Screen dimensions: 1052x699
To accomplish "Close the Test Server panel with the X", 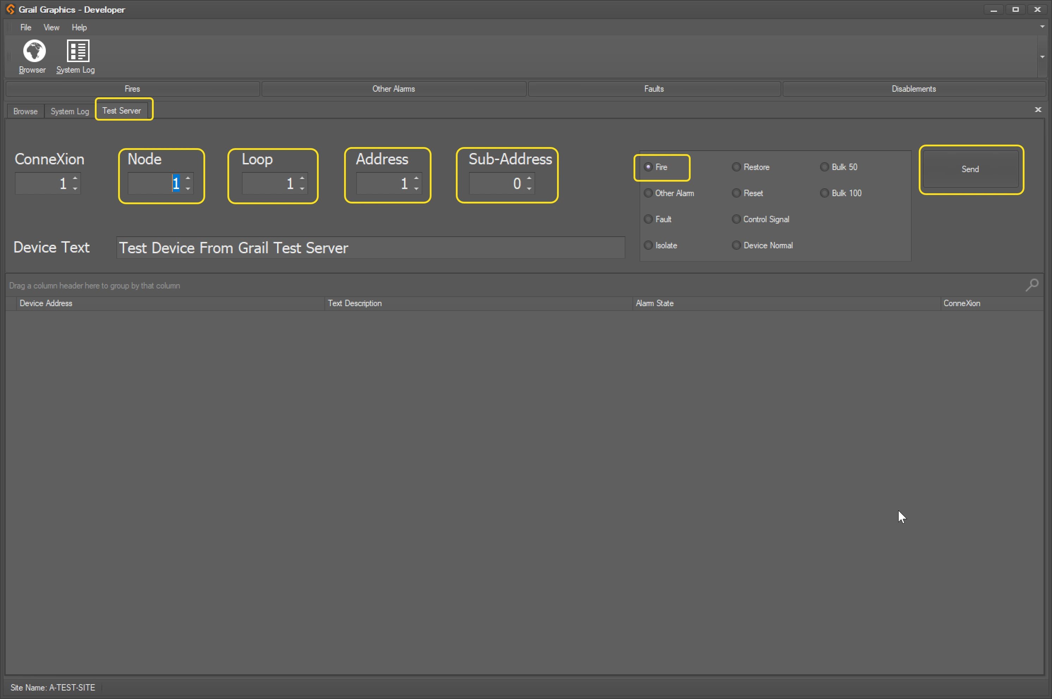I will coord(1038,110).
